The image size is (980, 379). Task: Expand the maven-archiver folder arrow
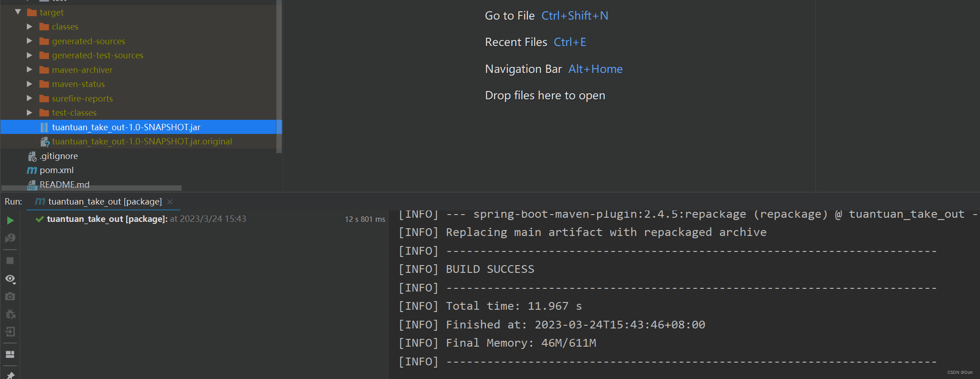click(x=30, y=70)
